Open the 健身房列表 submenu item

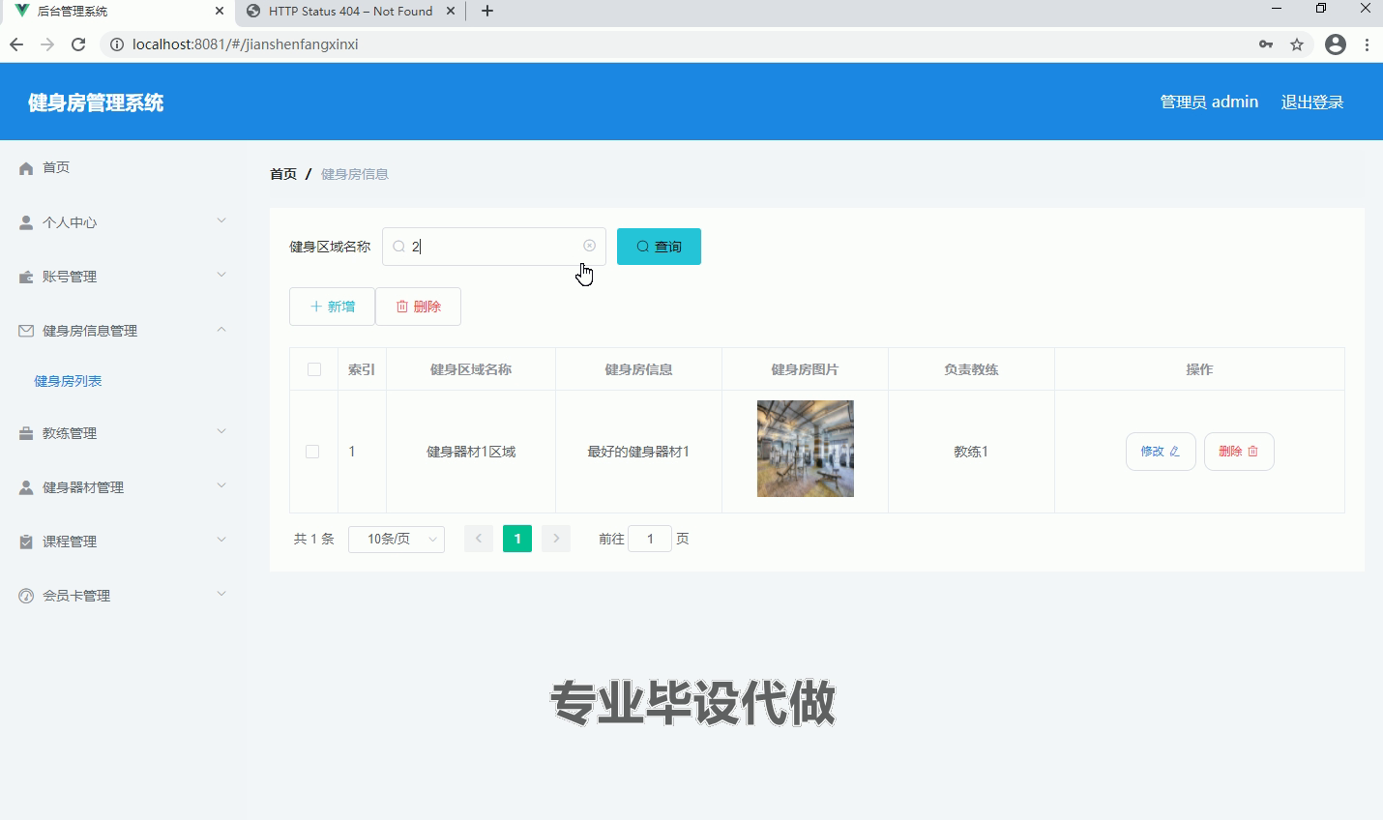click(68, 381)
